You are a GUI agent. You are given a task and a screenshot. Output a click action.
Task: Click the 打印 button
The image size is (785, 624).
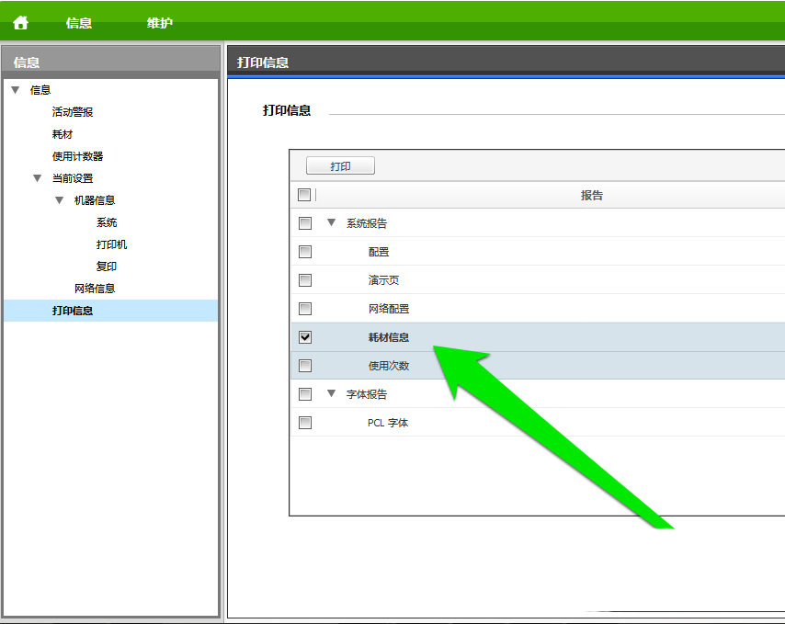340,166
